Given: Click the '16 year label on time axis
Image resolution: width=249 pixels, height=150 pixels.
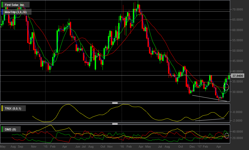Looking at the screenshot, I should tap(122, 147).
